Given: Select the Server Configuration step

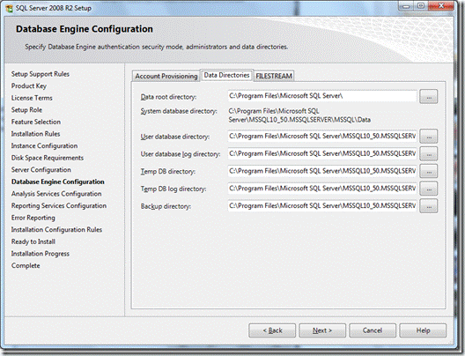Looking at the screenshot, I should point(41,170).
